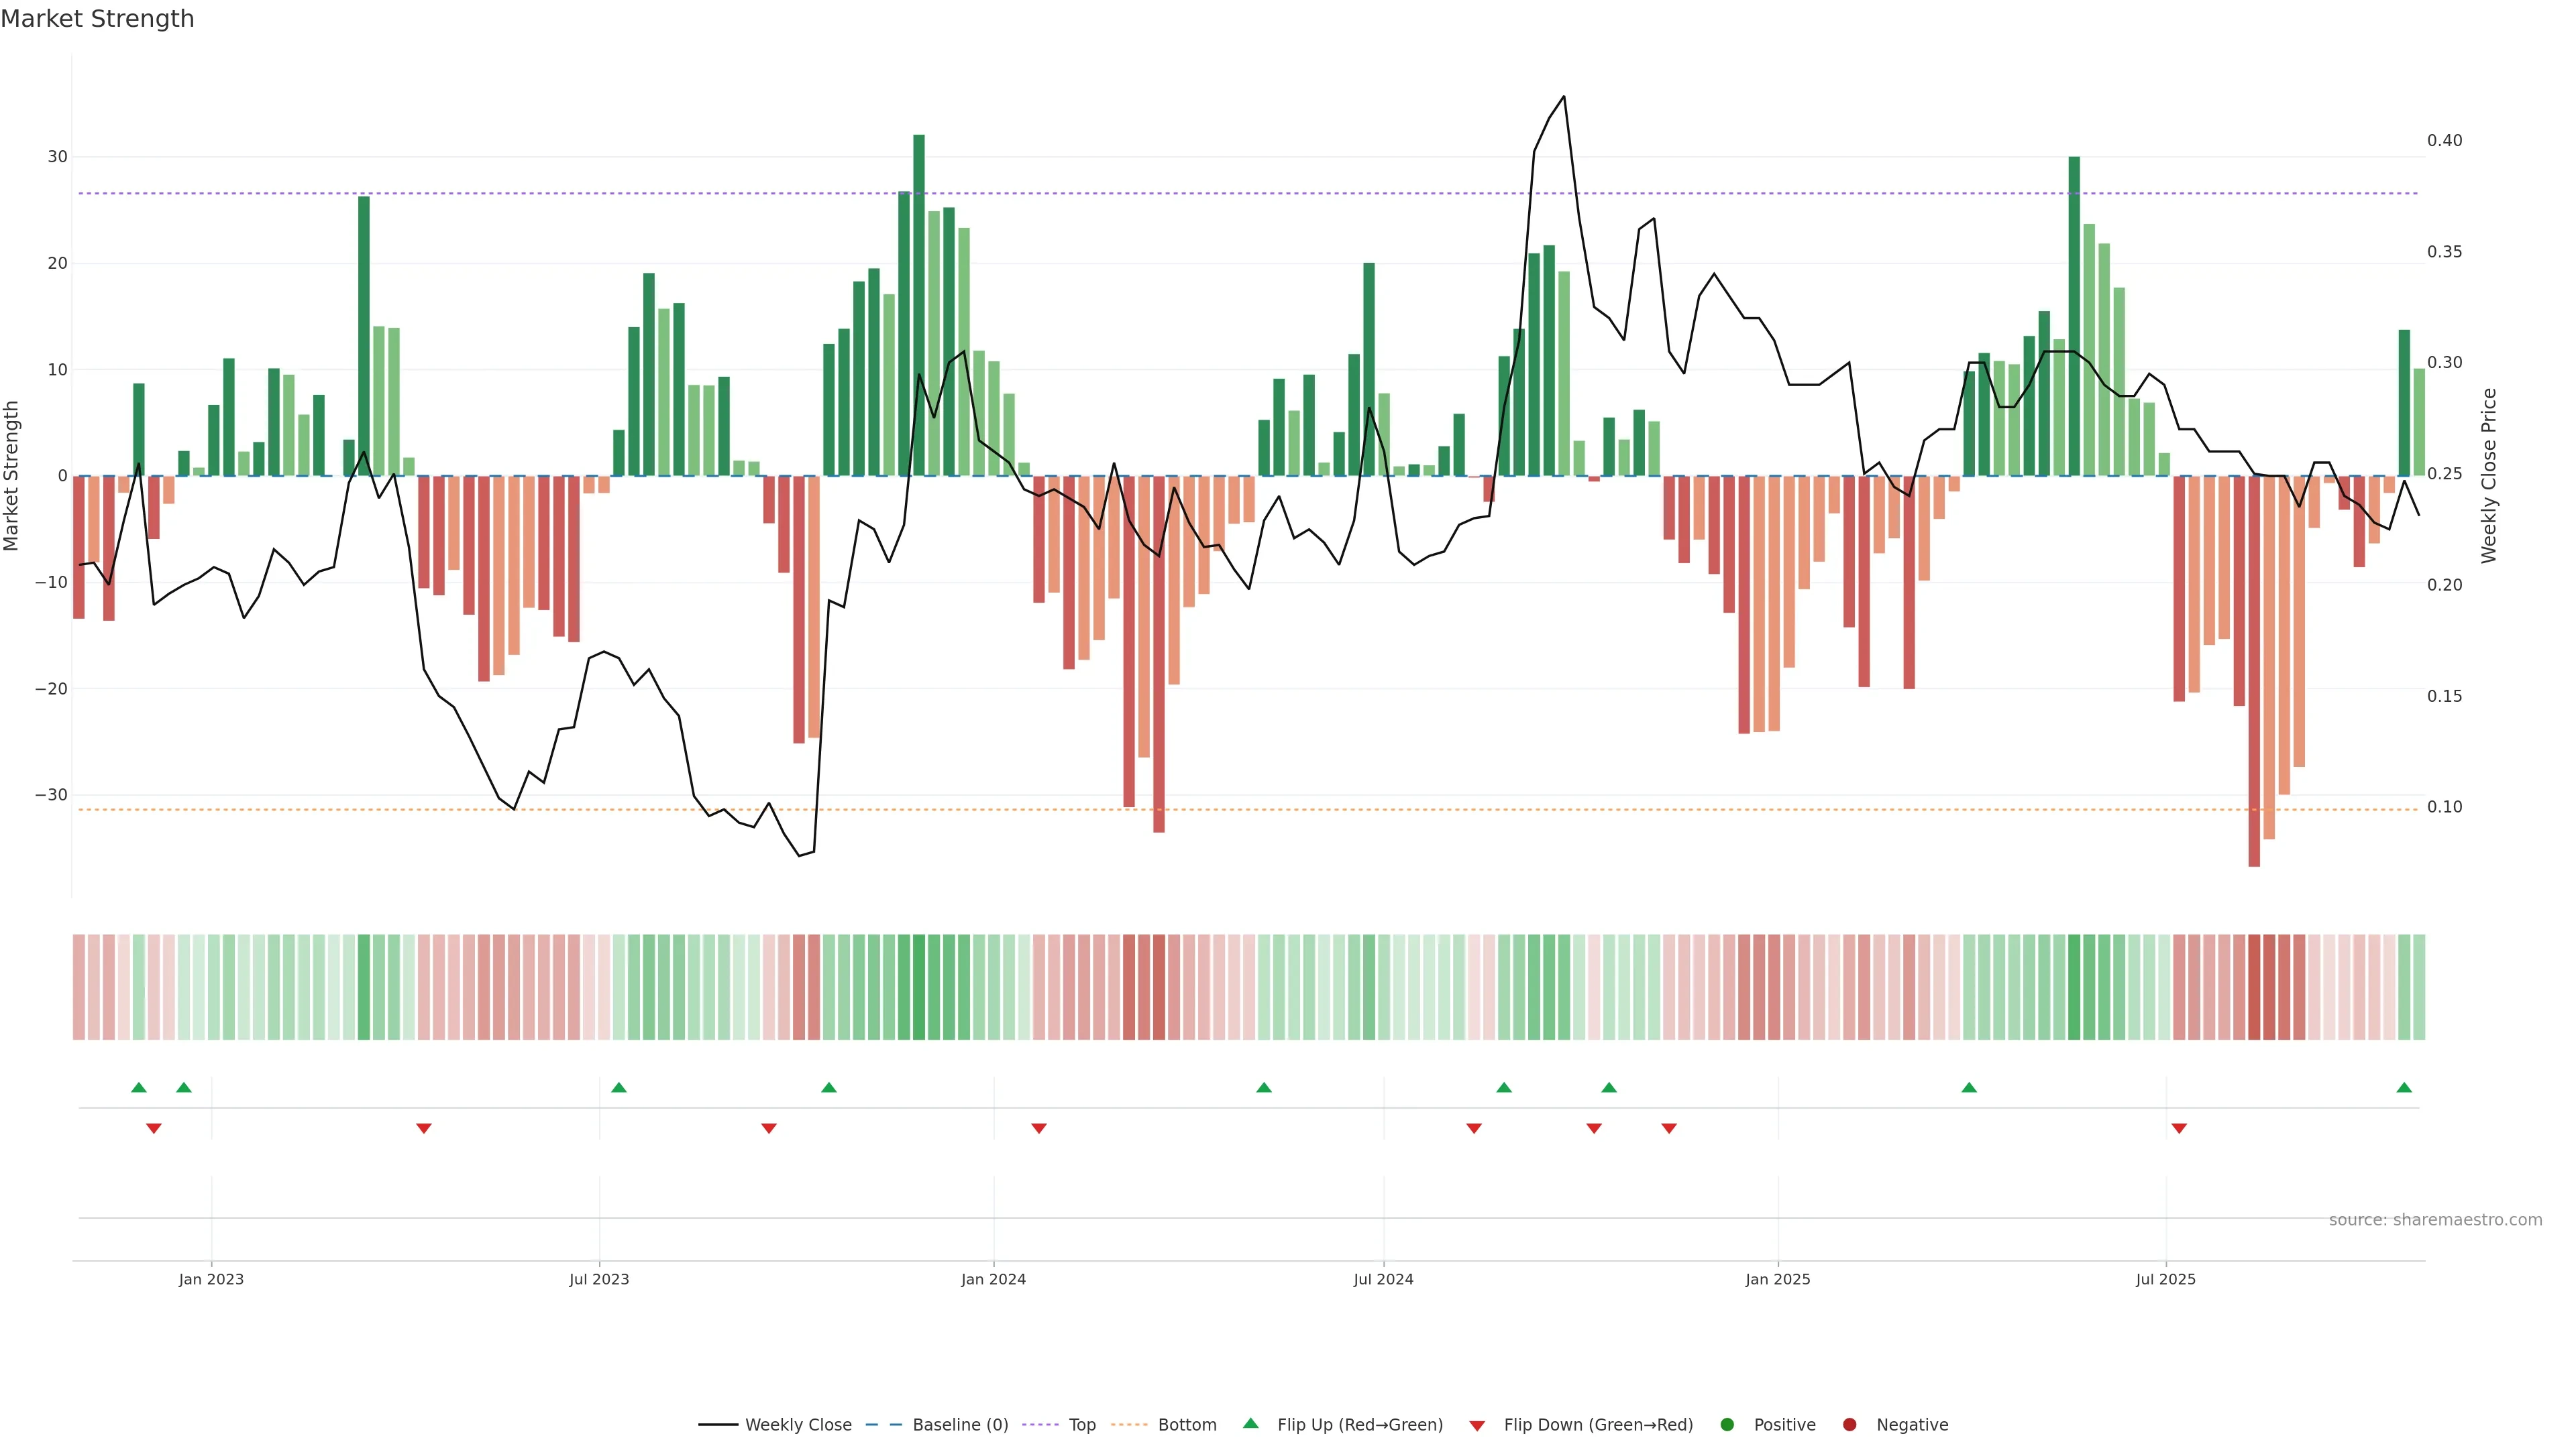Click the Flip Up (Red→Green) legend triangle

pos(1250,1423)
